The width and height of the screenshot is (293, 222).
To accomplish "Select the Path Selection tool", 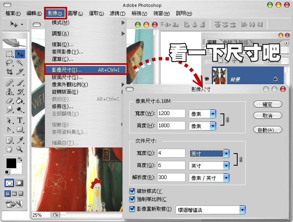I will point(9,120).
